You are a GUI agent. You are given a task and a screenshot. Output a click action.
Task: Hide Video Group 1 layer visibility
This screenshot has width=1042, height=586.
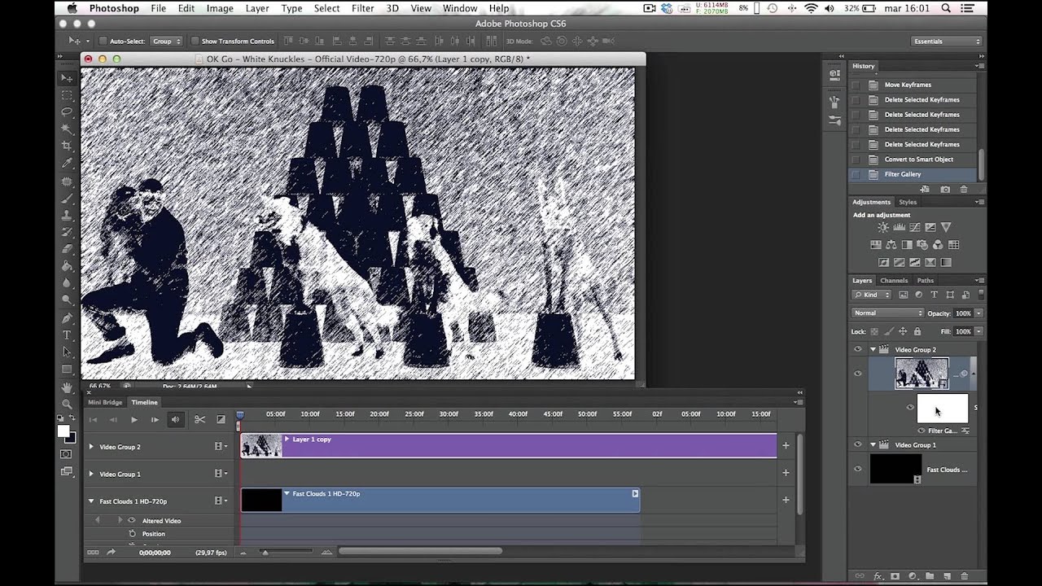(857, 445)
